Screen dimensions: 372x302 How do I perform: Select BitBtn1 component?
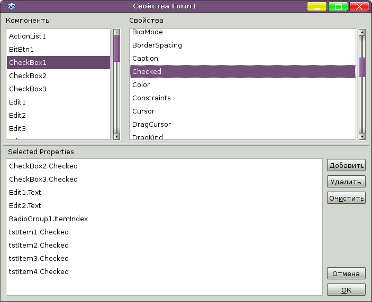click(x=21, y=50)
